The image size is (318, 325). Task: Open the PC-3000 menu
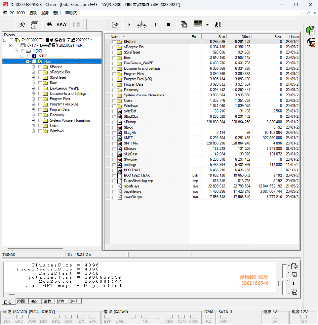pyautogui.click(x=17, y=13)
